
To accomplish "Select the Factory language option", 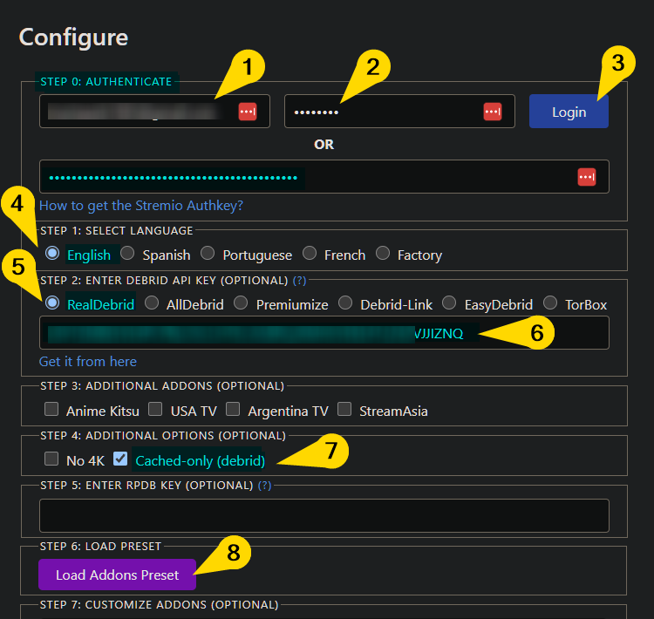I will 383,253.
